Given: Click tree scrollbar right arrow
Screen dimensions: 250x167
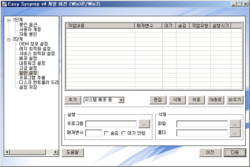Looking at the screenshot, I should click(55, 152).
